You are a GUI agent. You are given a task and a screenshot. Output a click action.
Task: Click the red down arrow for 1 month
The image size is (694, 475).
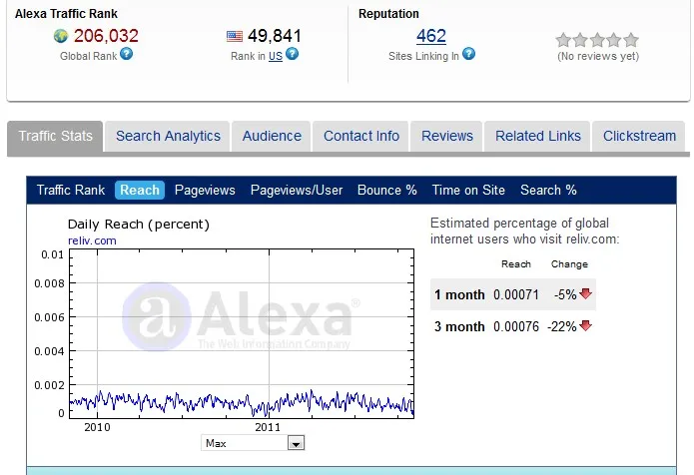click(585, 293)
